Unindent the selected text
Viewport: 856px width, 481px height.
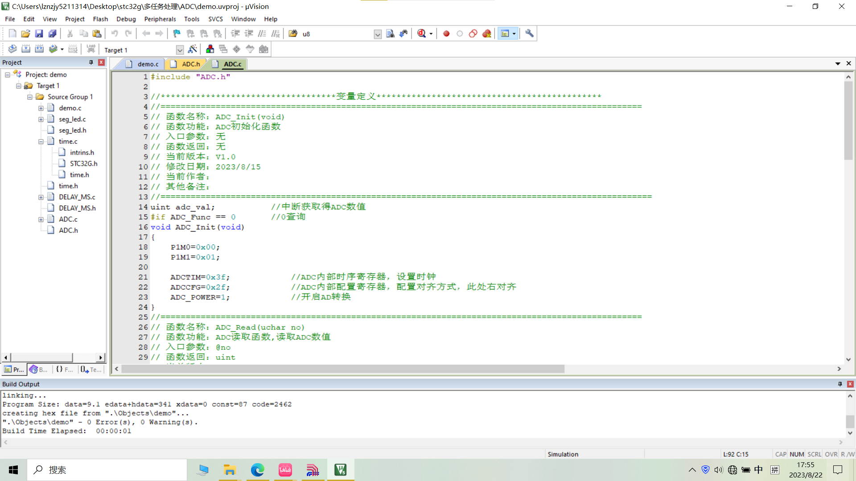pos(249,33)
